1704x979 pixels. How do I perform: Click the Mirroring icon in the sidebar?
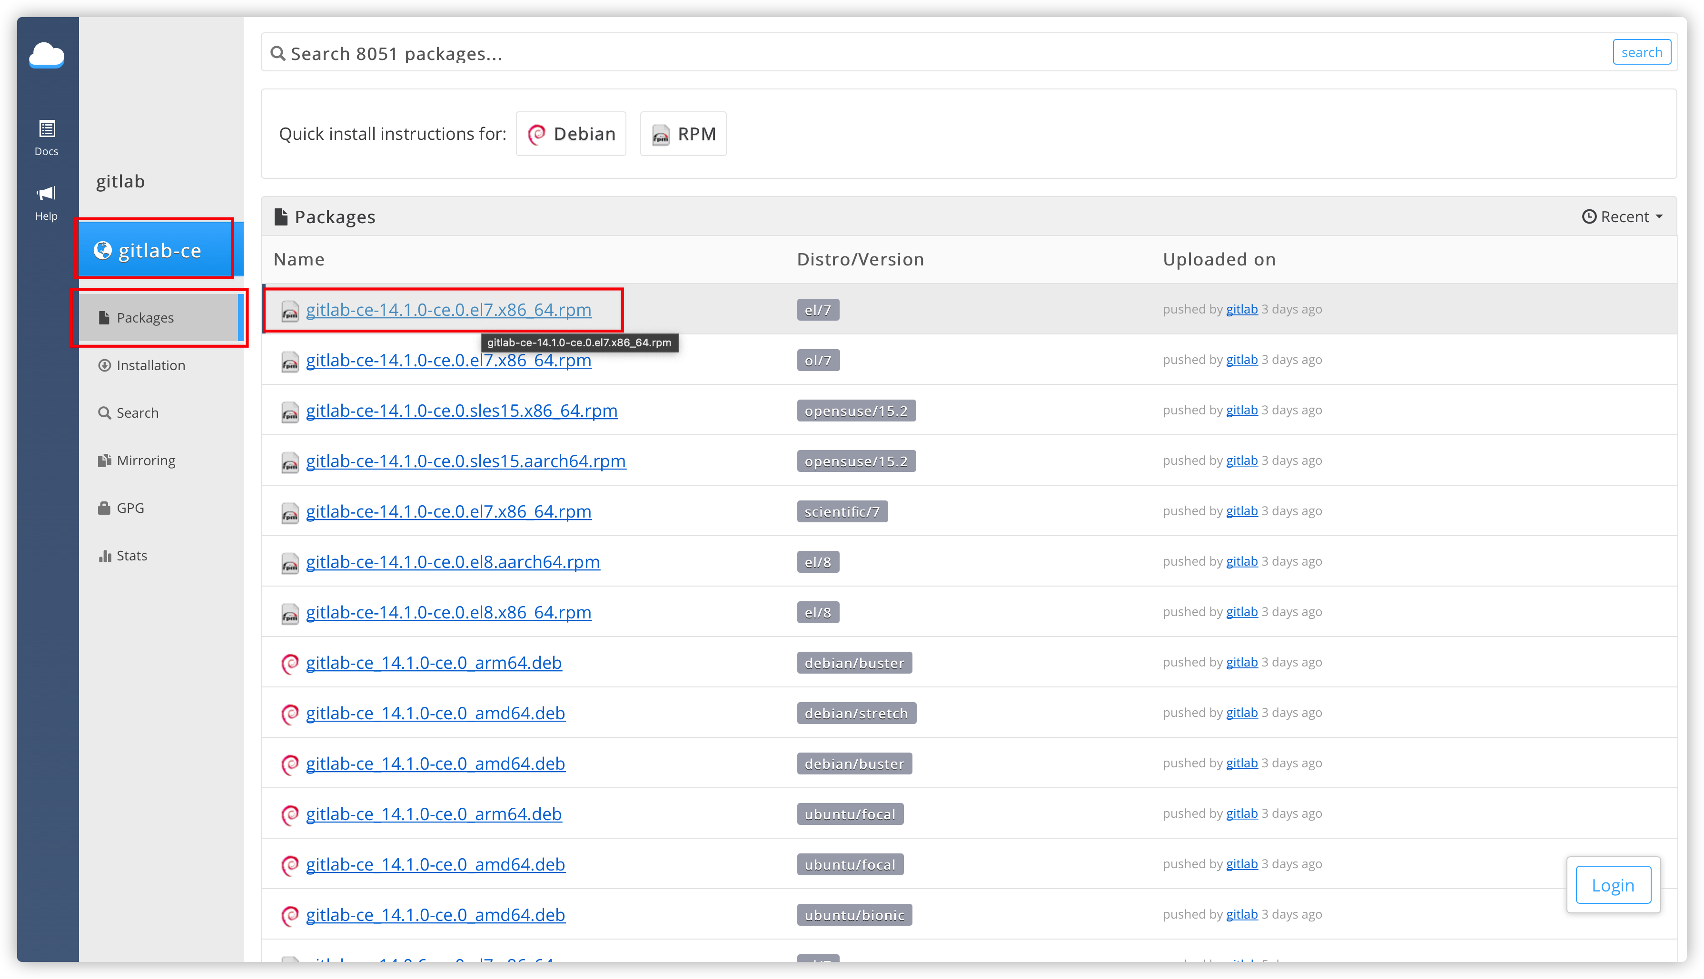click(x=104, y=460)
